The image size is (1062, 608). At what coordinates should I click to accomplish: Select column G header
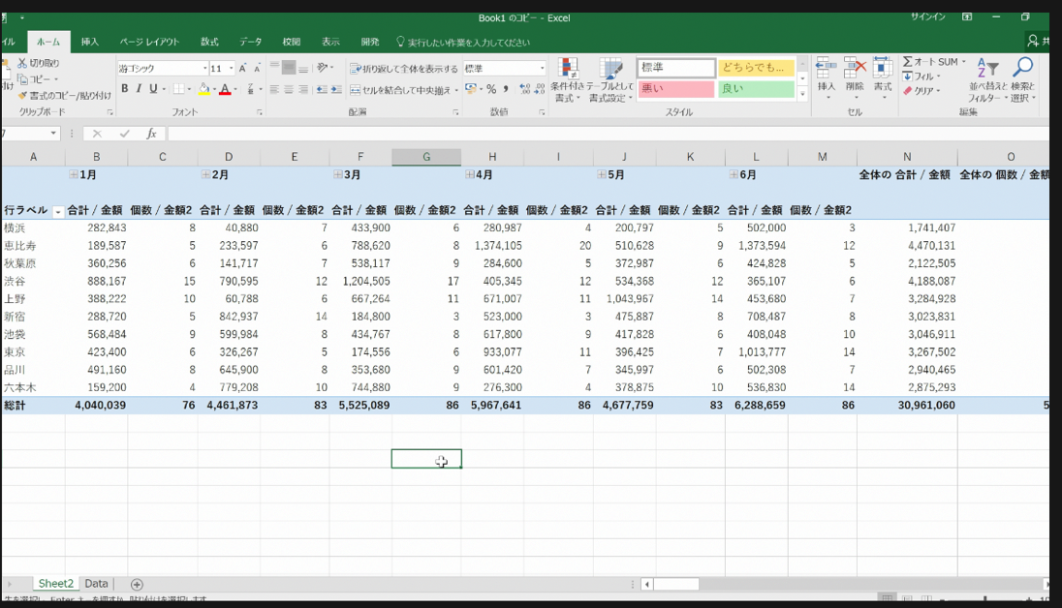[426, 157]
